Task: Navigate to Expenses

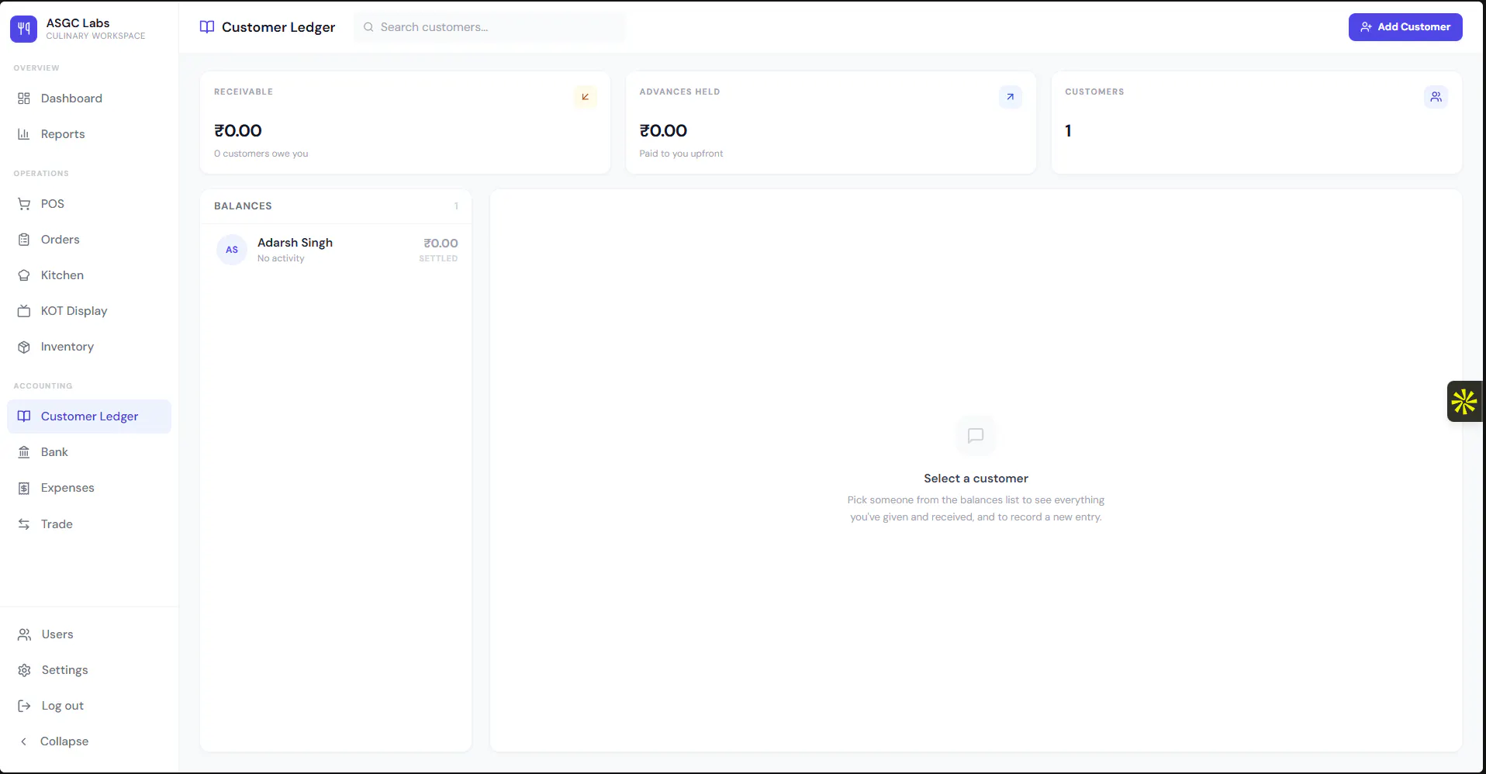Action: click(x=89, y=488)
